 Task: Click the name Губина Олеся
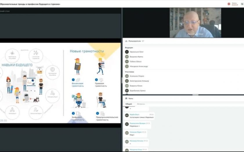(135, 61)
